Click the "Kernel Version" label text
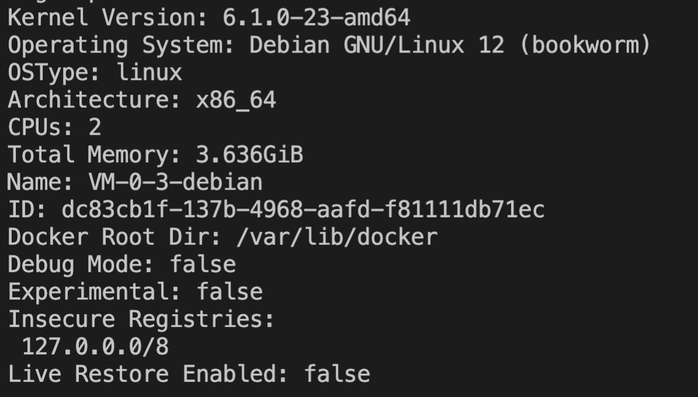 point(107,18)
